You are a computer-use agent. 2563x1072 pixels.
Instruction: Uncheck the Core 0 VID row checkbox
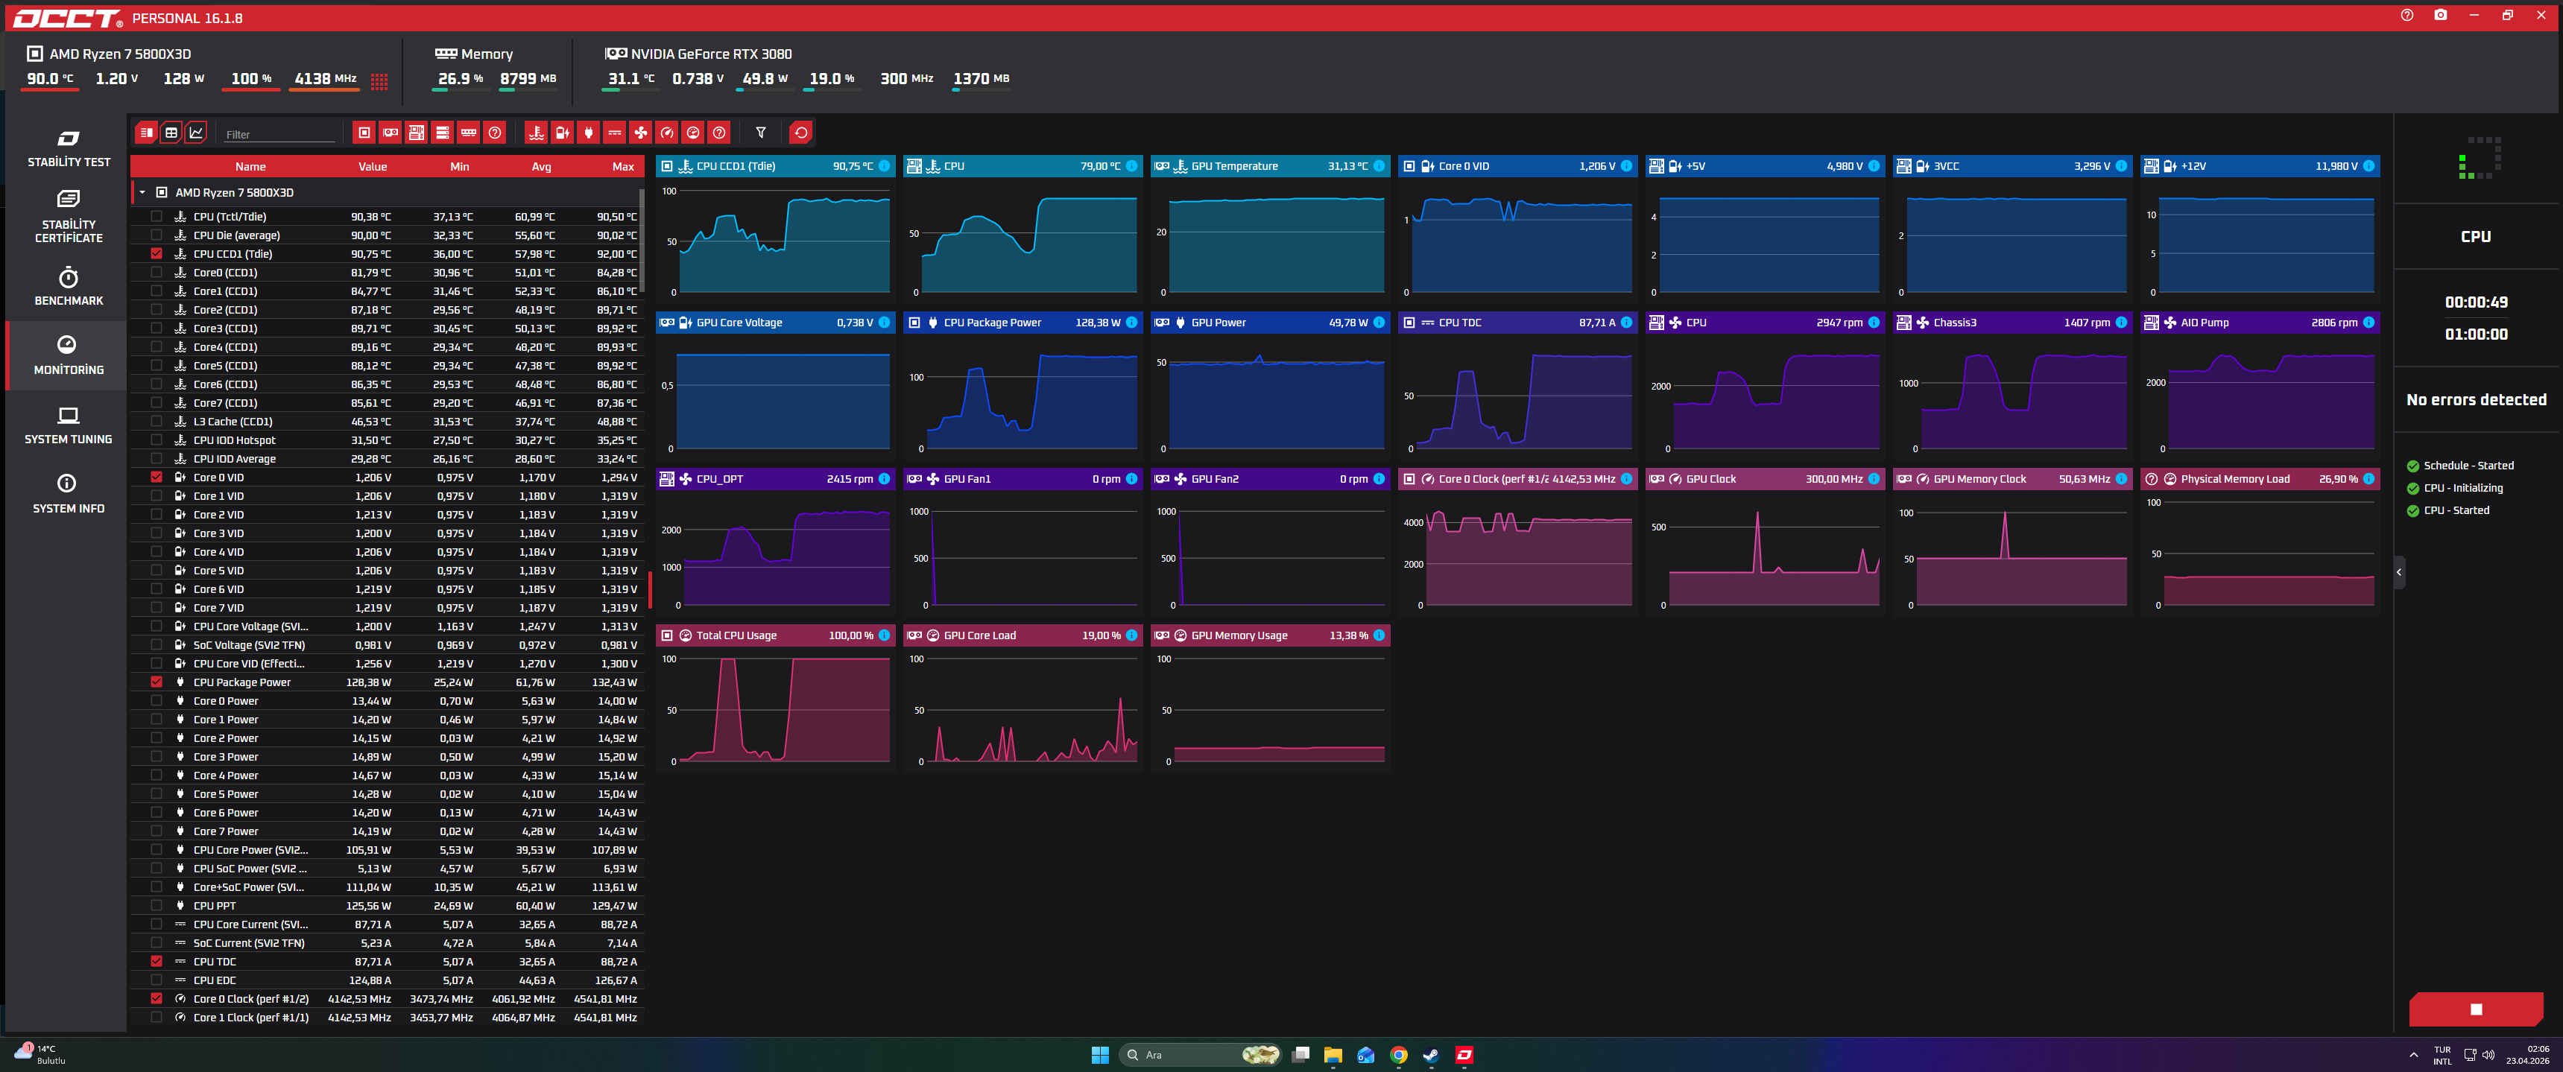157,478
